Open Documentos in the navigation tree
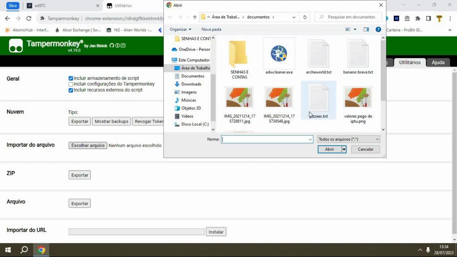This screenshot has height=257, width=457. [190, 76]
